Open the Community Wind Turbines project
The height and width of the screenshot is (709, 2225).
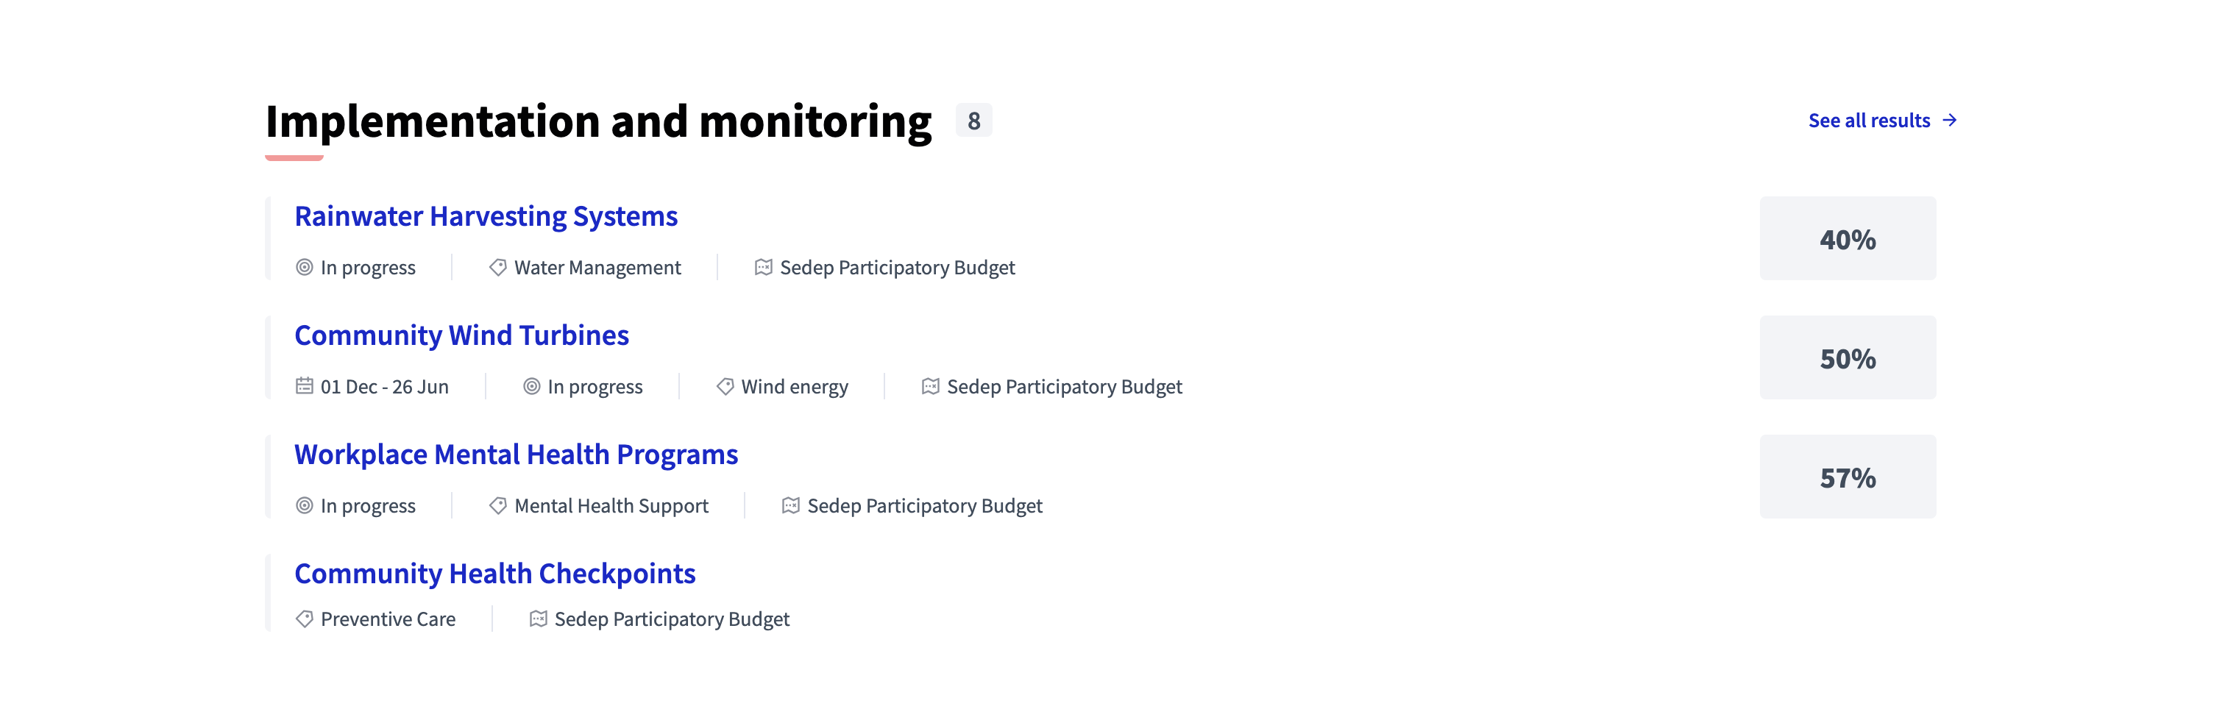[x=462, y=336]
